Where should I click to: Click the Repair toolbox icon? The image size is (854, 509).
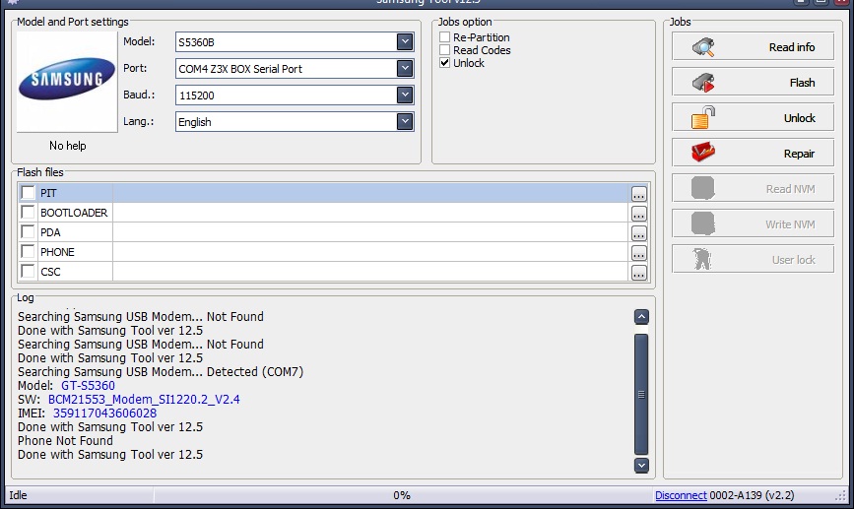coord(703,153)
